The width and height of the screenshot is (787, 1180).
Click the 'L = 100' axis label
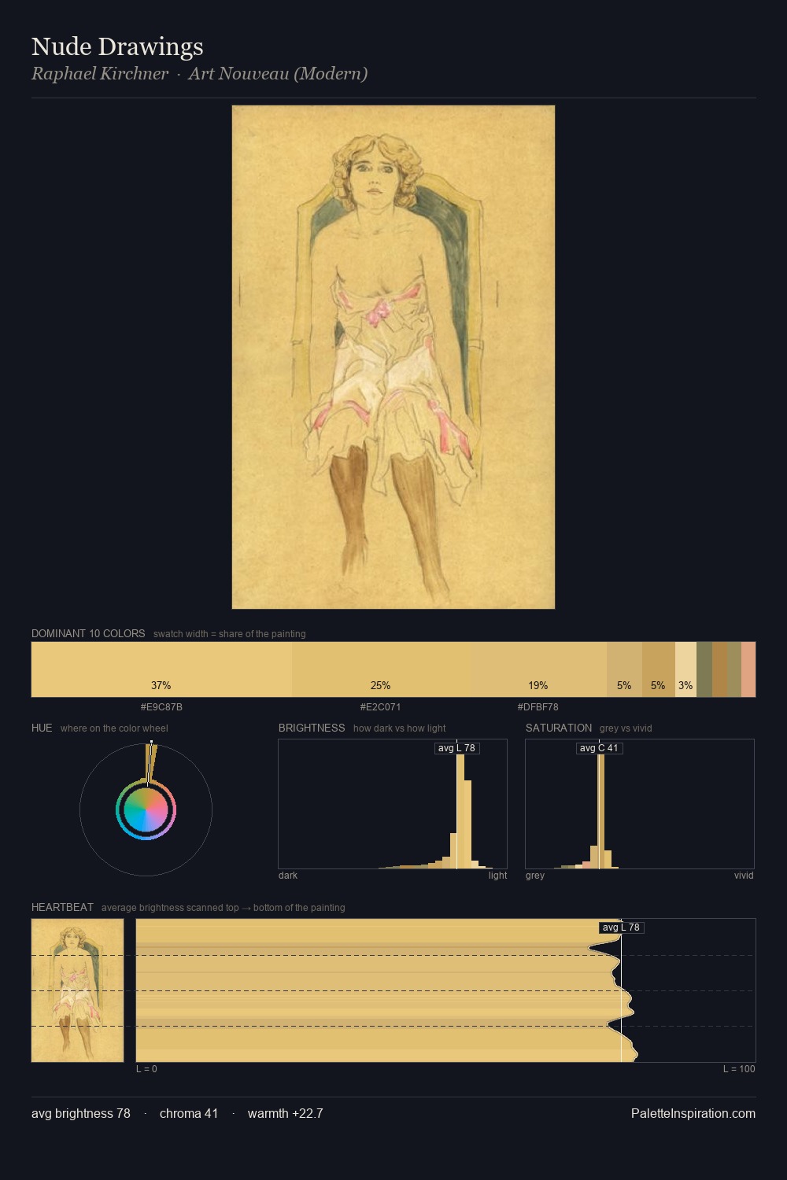pyautogui.click(x=739, y=1069)
